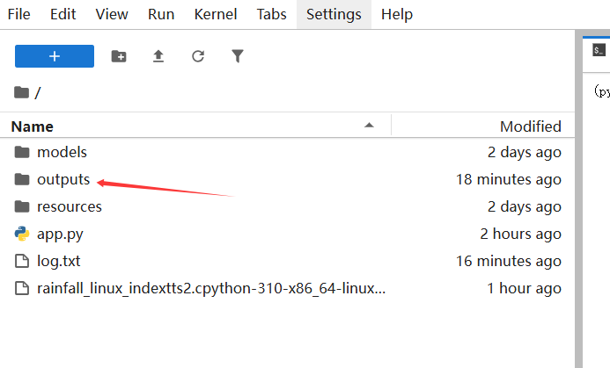610x368 pixels.
Task: Click the Python icon beside app.py
Action: (x=22, y=235)
